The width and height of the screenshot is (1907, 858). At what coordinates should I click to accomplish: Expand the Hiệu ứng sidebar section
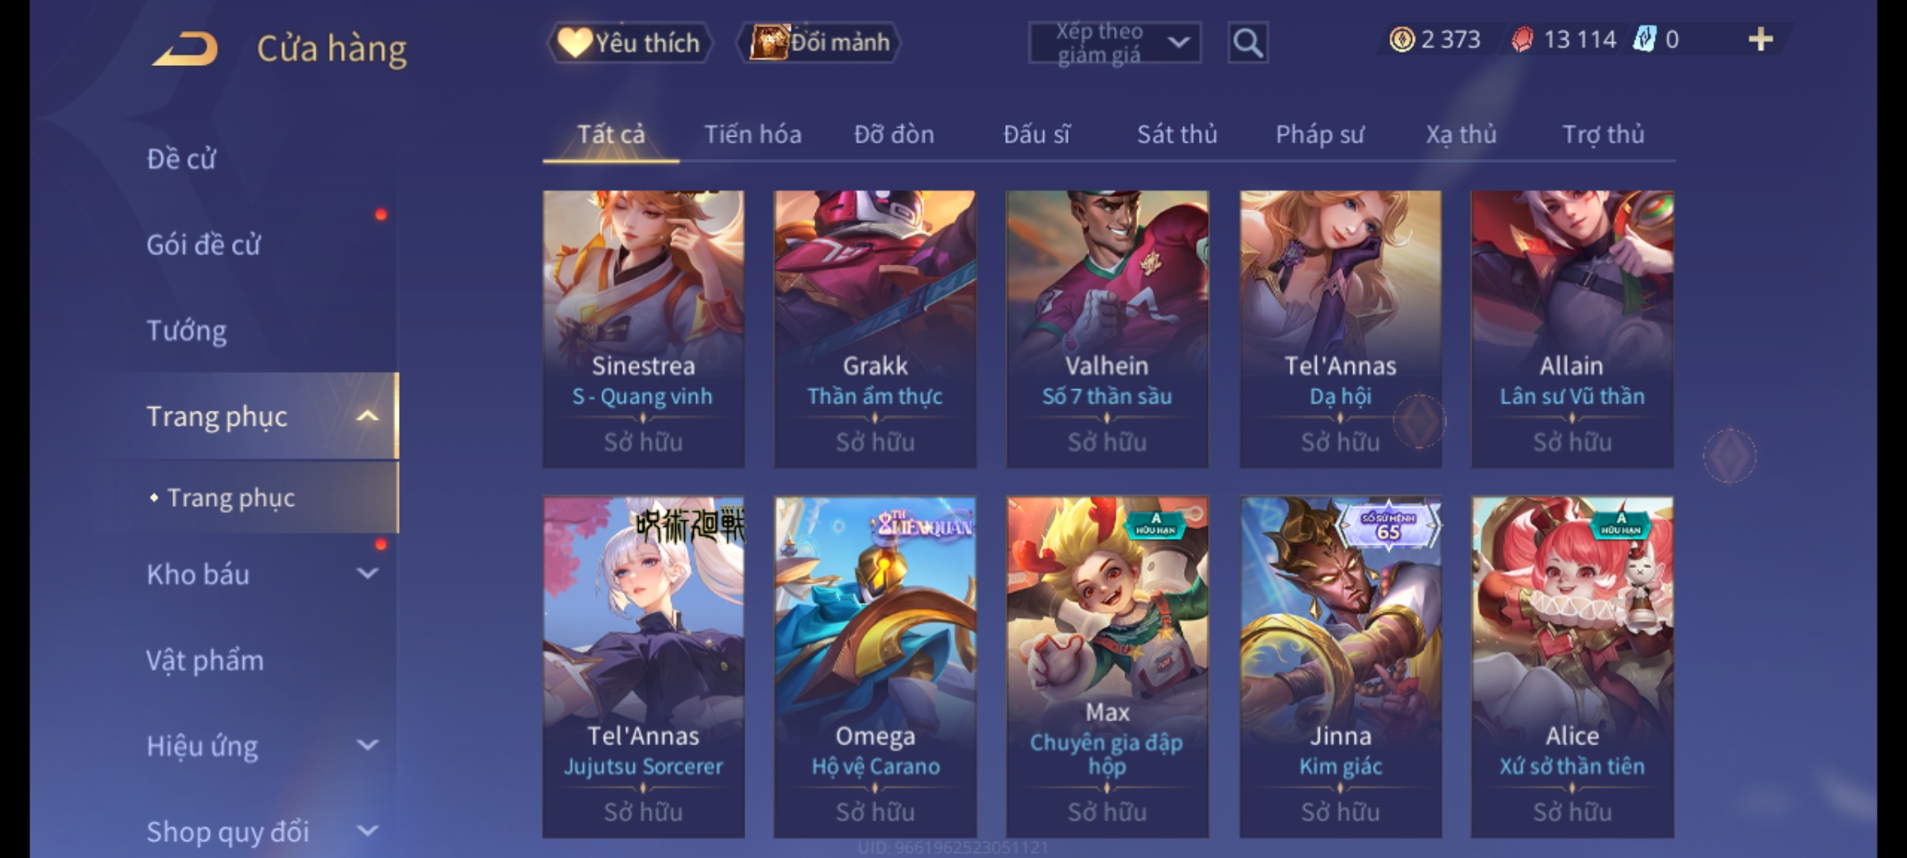(367, 745)
